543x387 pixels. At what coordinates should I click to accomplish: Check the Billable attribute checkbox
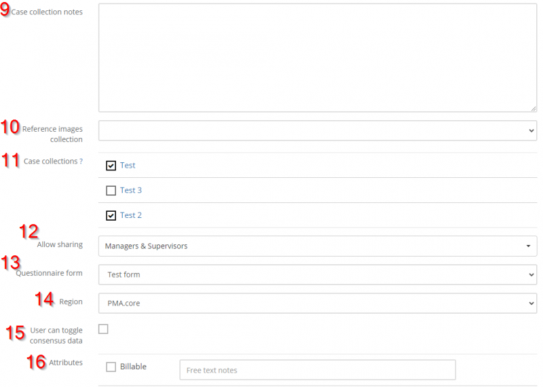(x=111, y=367)
